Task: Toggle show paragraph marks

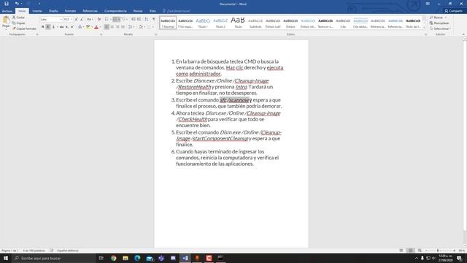Action: coord(154,20)
